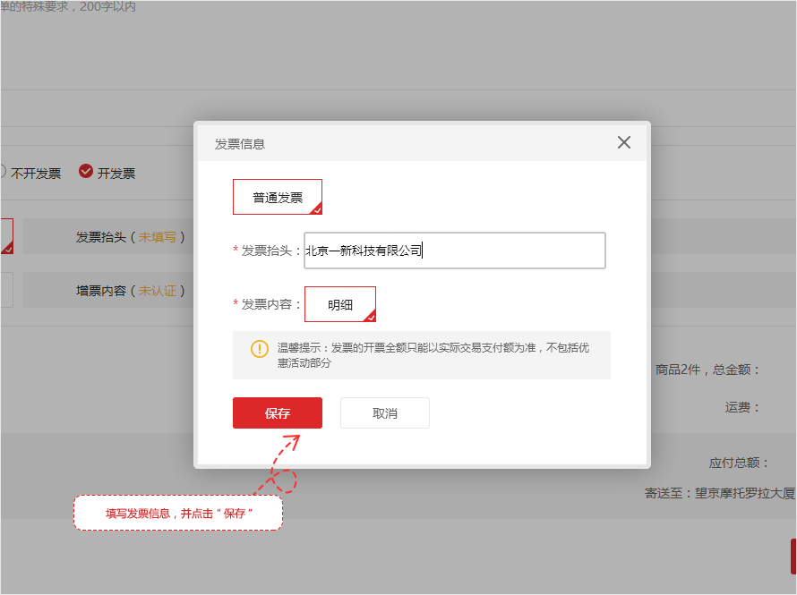Select the 普通发票 invoice type option
This screenshot has height=595, width=797.
(x=277, y=197)
